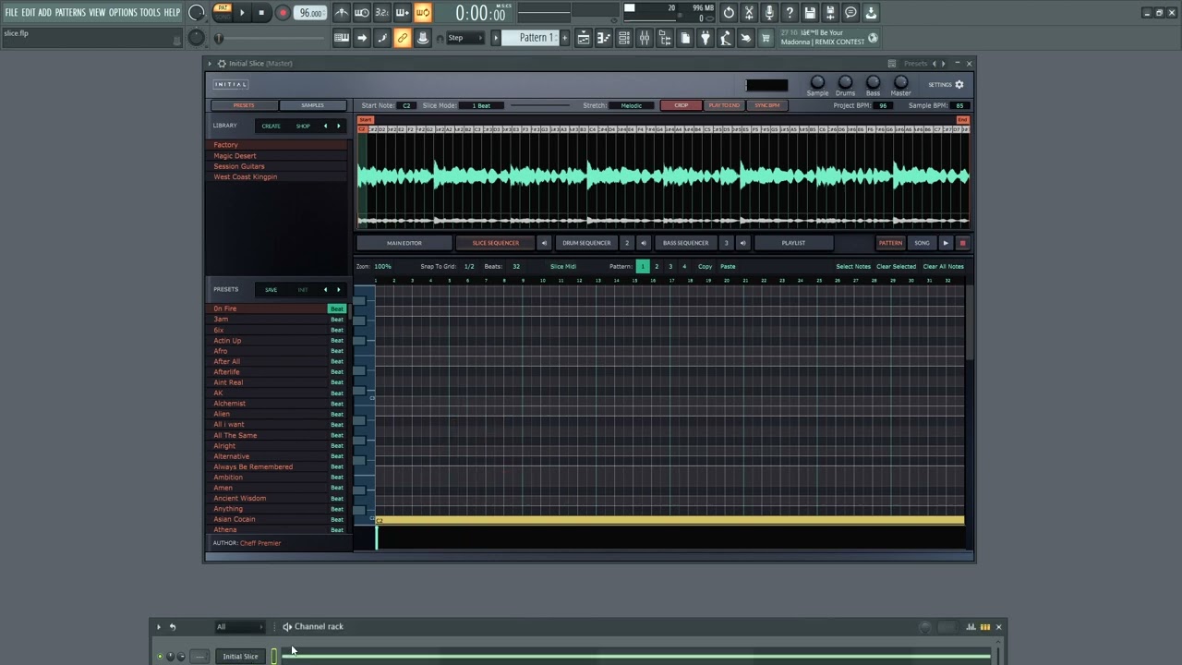Click the save floppy disk icon
1182x665 pixels.
[x=810, y=13]
